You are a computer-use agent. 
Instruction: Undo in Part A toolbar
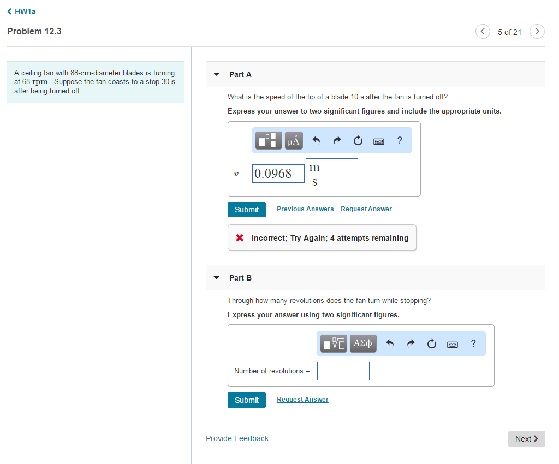(x=316, y=140)
